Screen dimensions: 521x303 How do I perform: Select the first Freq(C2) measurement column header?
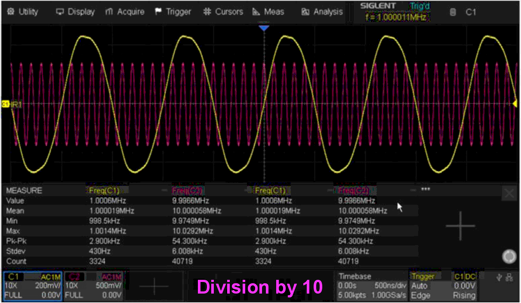click(x=187, y=190)
